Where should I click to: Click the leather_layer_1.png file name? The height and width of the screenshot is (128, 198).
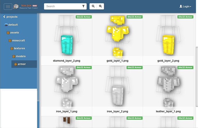[168, 111]
